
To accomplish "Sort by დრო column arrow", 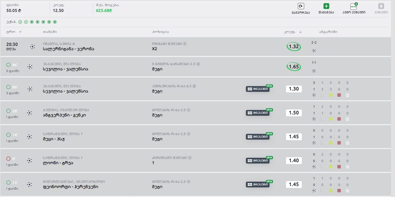I will click(20, 32).
